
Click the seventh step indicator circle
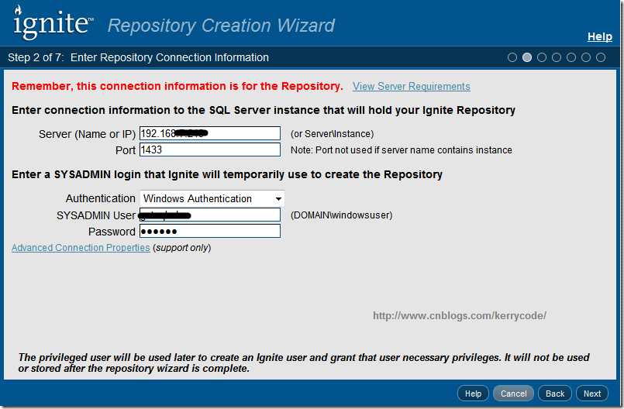[x=601, y=57]
